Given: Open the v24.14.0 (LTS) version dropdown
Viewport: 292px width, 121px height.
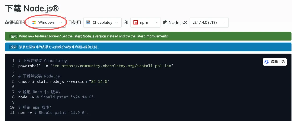Looking at the screenshot, I should coord(209,22).
